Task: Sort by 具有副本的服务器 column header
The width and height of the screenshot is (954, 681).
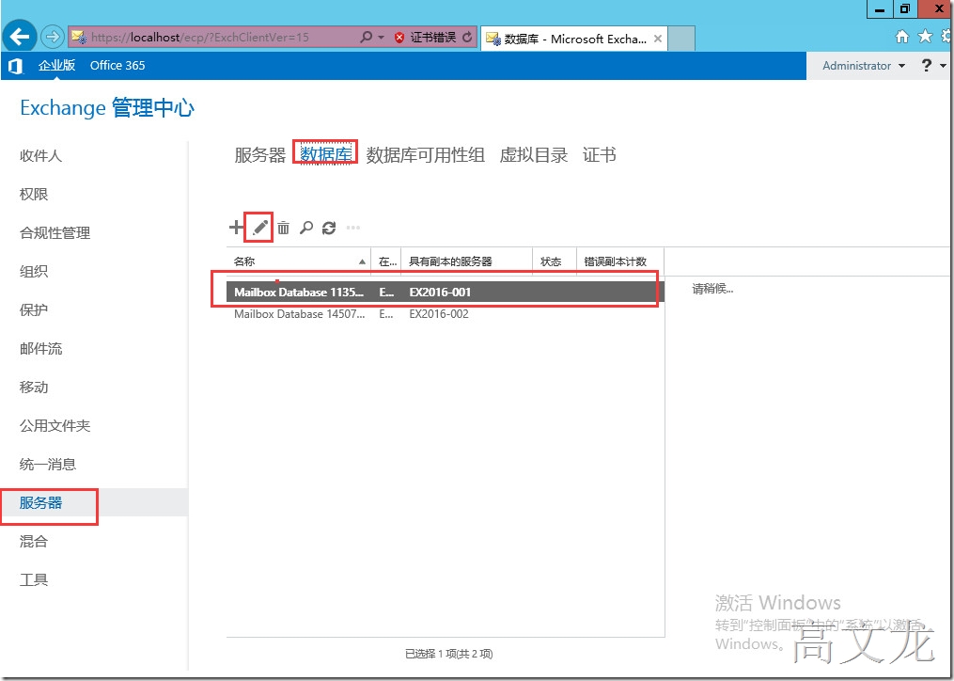Action: coord(466,261)
